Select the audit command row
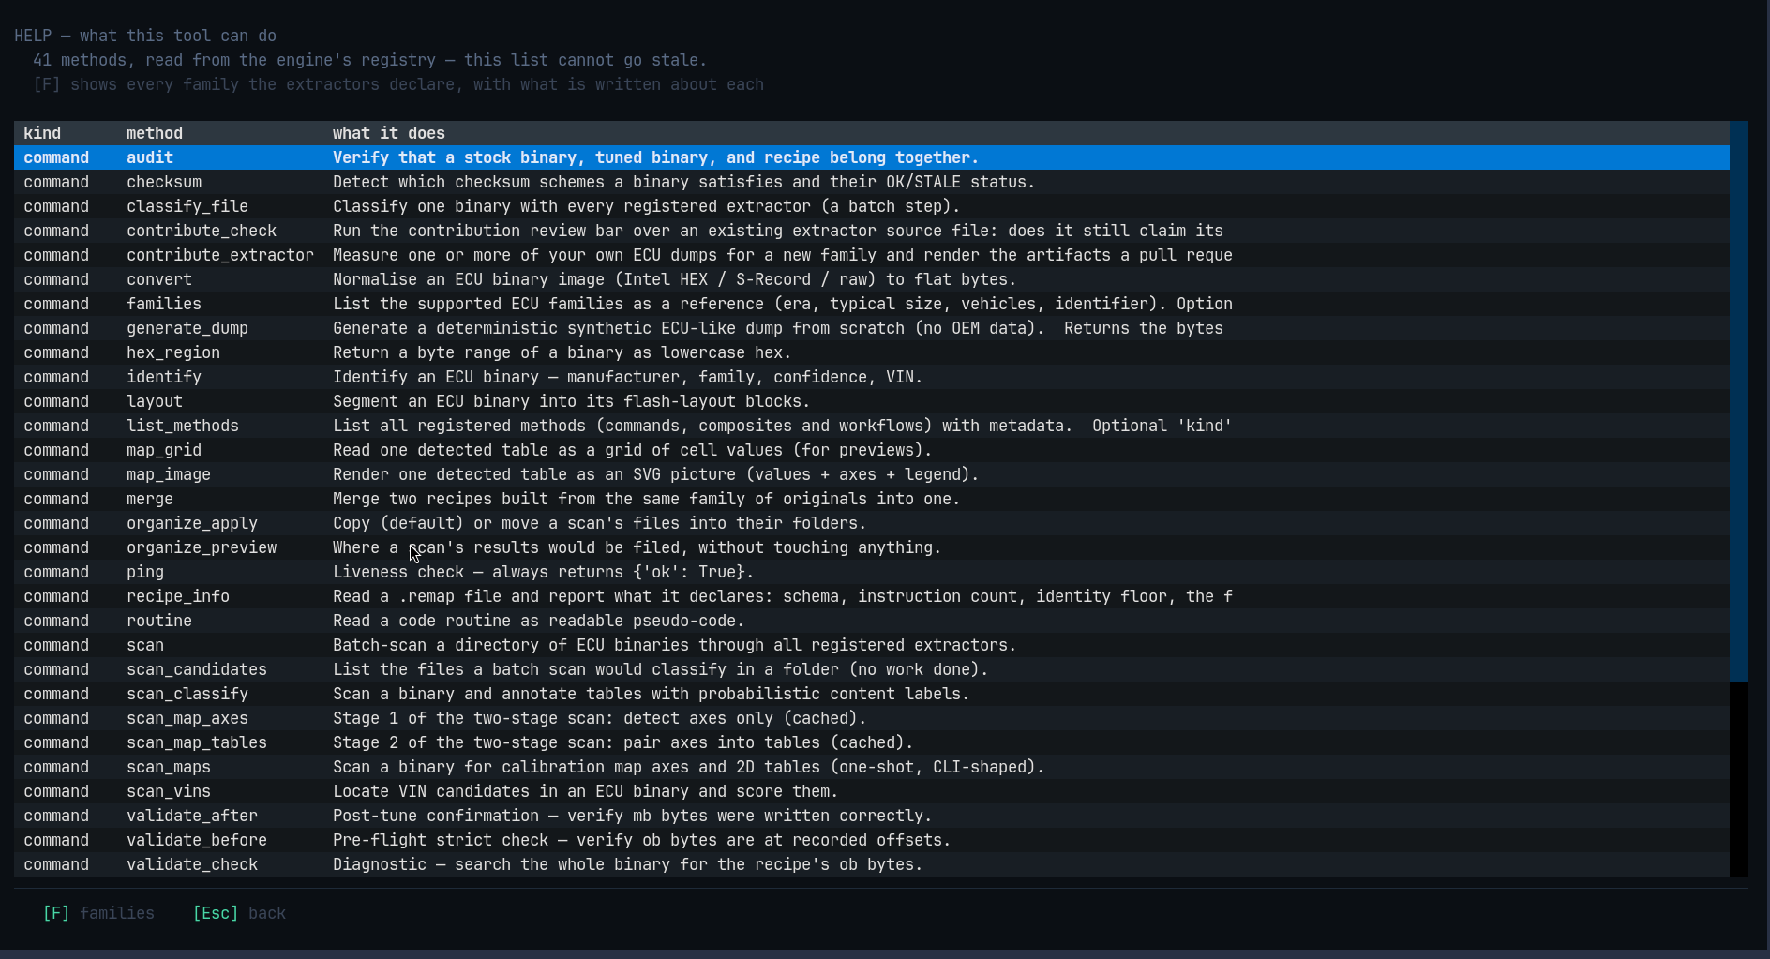The image size is (1770, 959). tap(872, 157)
